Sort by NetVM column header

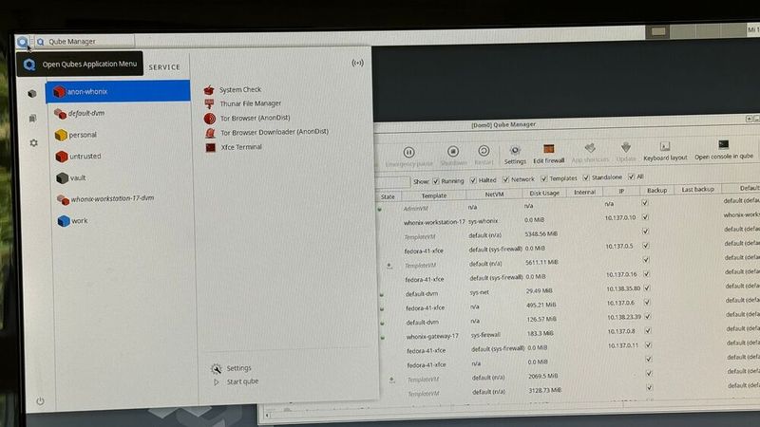click(494, 195)
